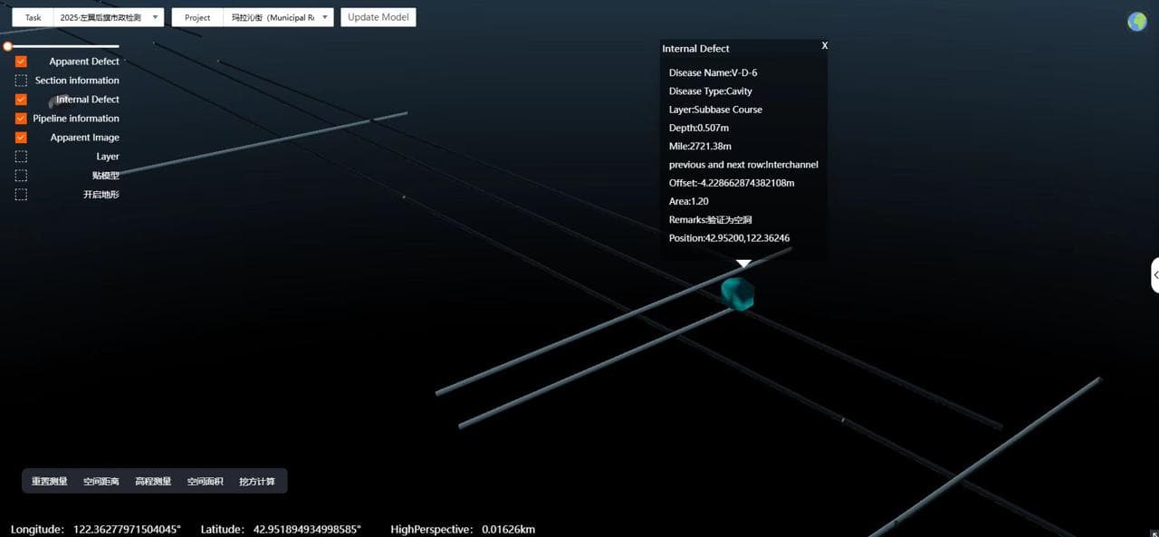Click 重置测量 to reset measurement
This screenshot has width=1159, height=537.
50,481
